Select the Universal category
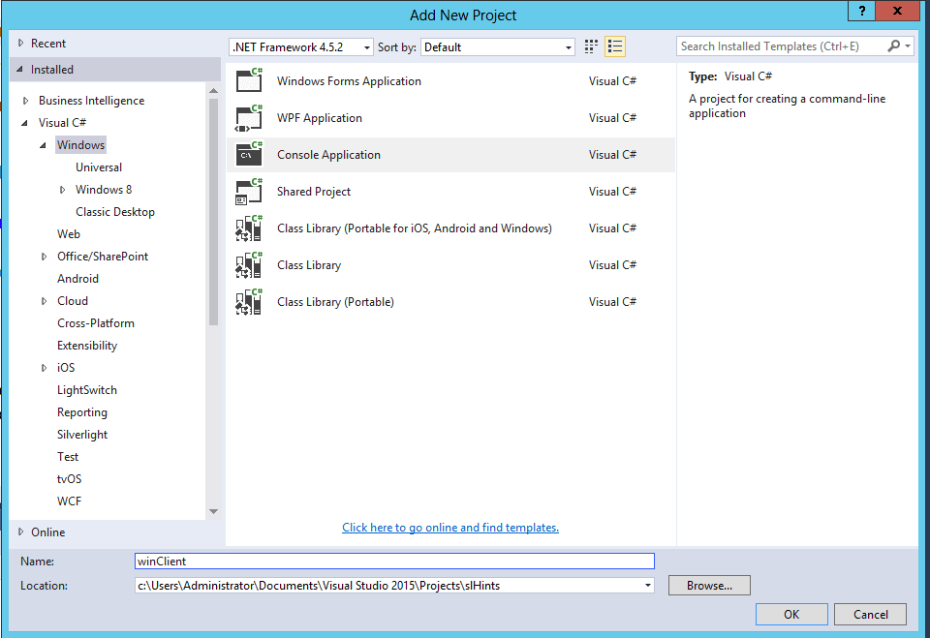 tap(99, 167)
